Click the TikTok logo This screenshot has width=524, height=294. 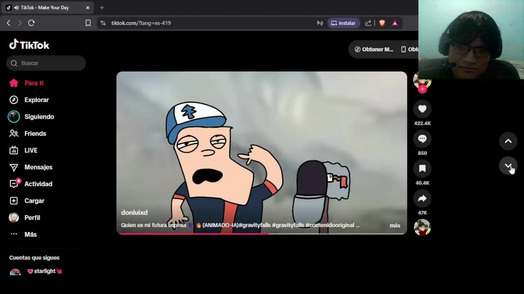coord(29,45)
